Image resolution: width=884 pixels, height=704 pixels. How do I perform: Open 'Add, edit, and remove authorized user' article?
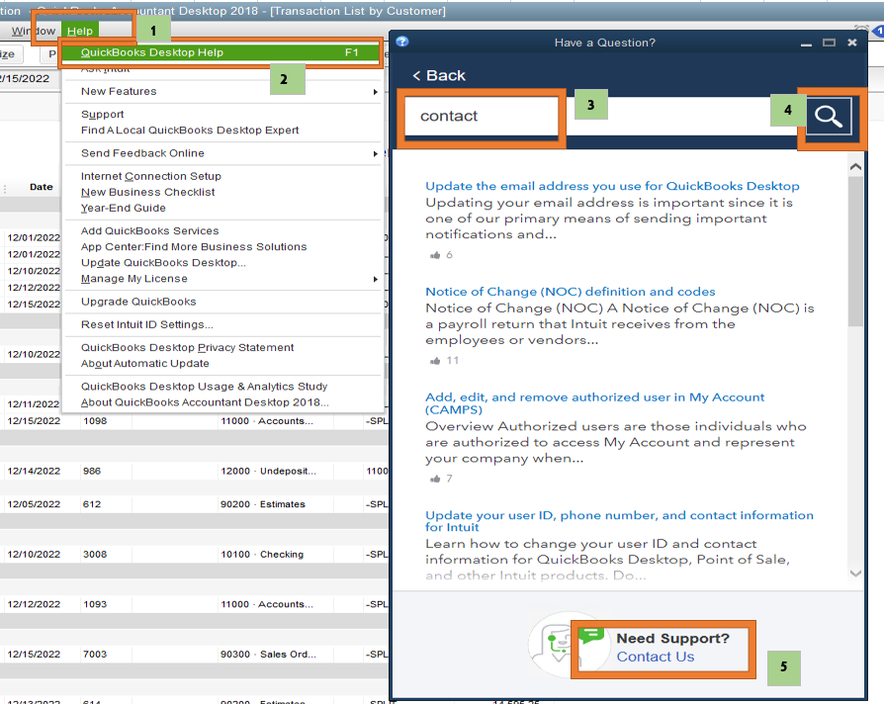pos(595,403)
